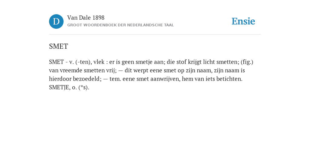
Task: Click the blue circular D avatar icon
Action: tap(56, 21)
